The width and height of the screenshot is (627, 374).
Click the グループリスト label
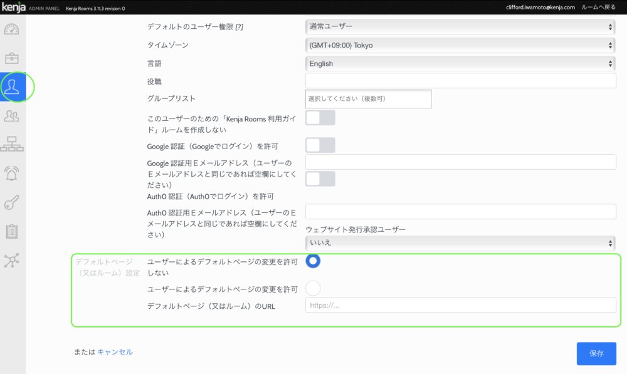(171, 98)
